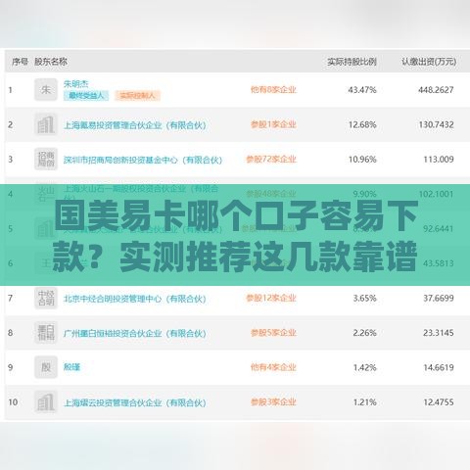Open the 参股5家企业 link in row 8
Screen dimensions: 470x470
tap(273, 333)
